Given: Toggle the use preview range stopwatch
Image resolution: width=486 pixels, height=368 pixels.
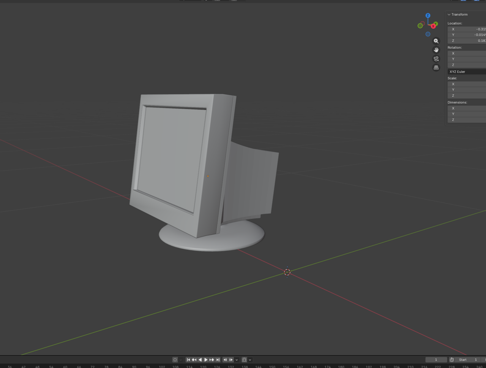Looking at the screenshot, I should [x=452, y=360].
